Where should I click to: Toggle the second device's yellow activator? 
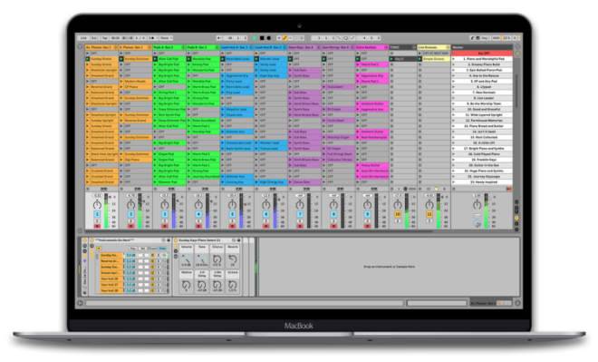click(176, 240)
